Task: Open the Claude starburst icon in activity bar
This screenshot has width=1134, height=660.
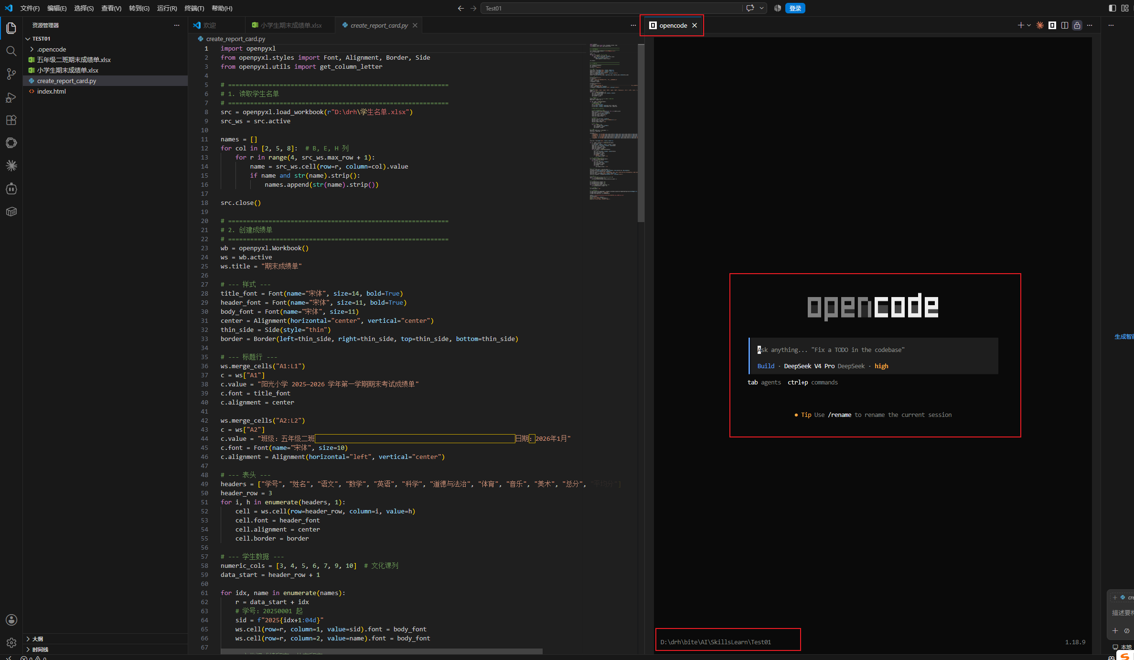Action: (x=11, y=166)
